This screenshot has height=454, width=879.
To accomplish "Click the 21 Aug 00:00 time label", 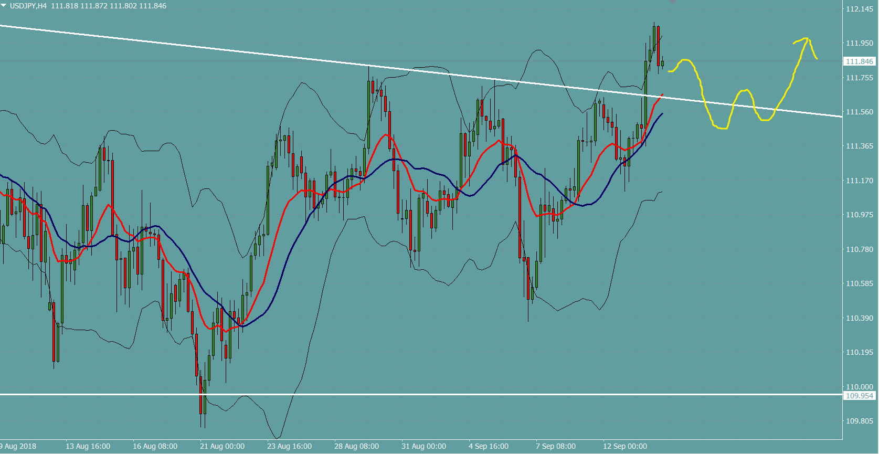I will point(222,446).
